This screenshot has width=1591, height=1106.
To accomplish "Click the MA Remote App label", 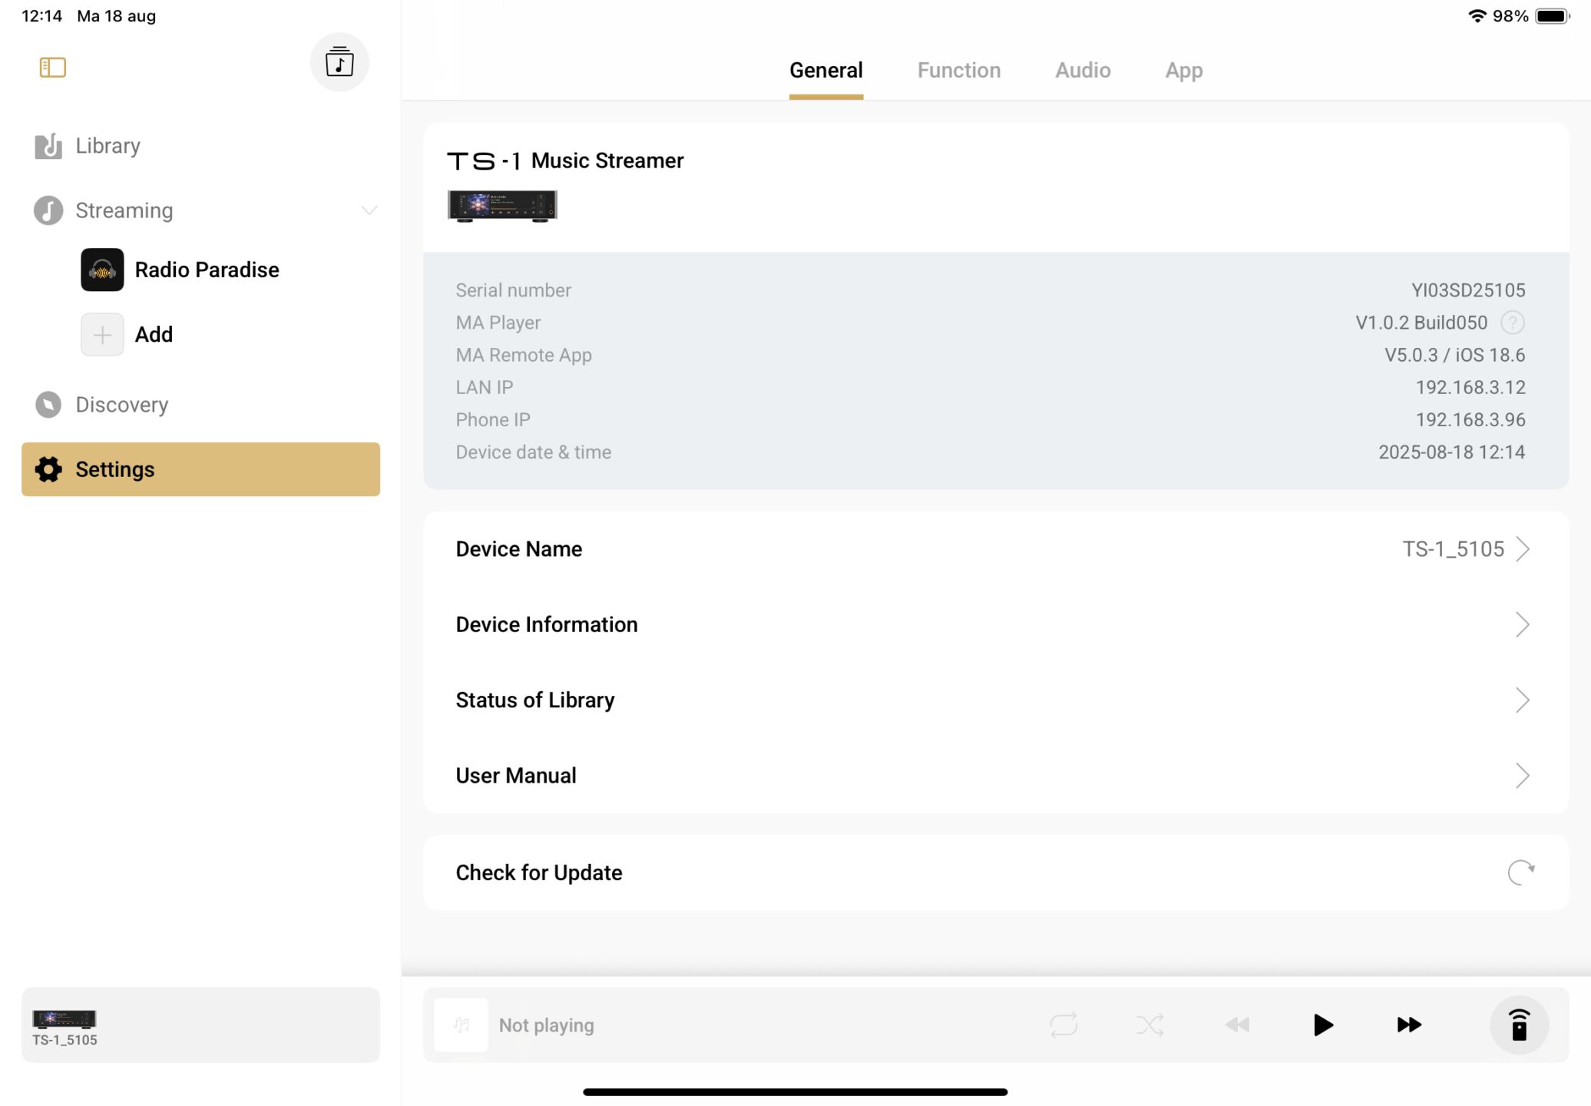I will 524,355.
